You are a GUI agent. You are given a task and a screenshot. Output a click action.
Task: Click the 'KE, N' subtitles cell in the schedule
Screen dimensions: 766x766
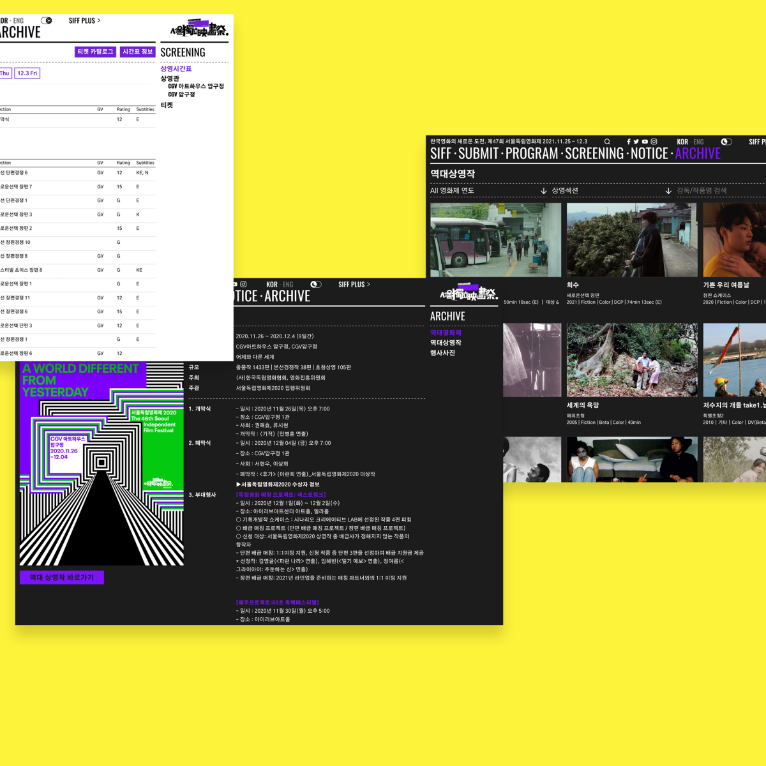pos(142,173)
